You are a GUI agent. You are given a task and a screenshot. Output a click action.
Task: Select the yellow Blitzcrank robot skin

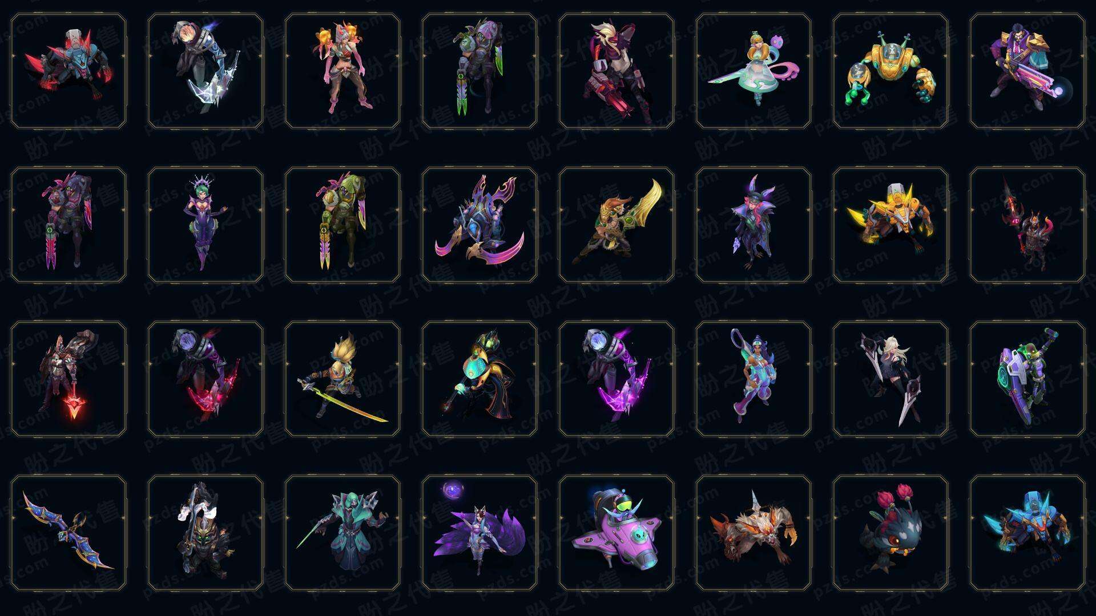pos(890,71)
